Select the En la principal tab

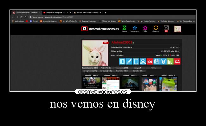point(90,71)
